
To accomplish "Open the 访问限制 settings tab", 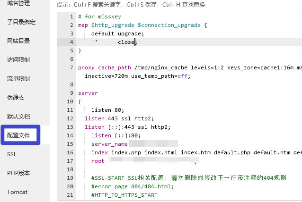I will coord(18,60).
